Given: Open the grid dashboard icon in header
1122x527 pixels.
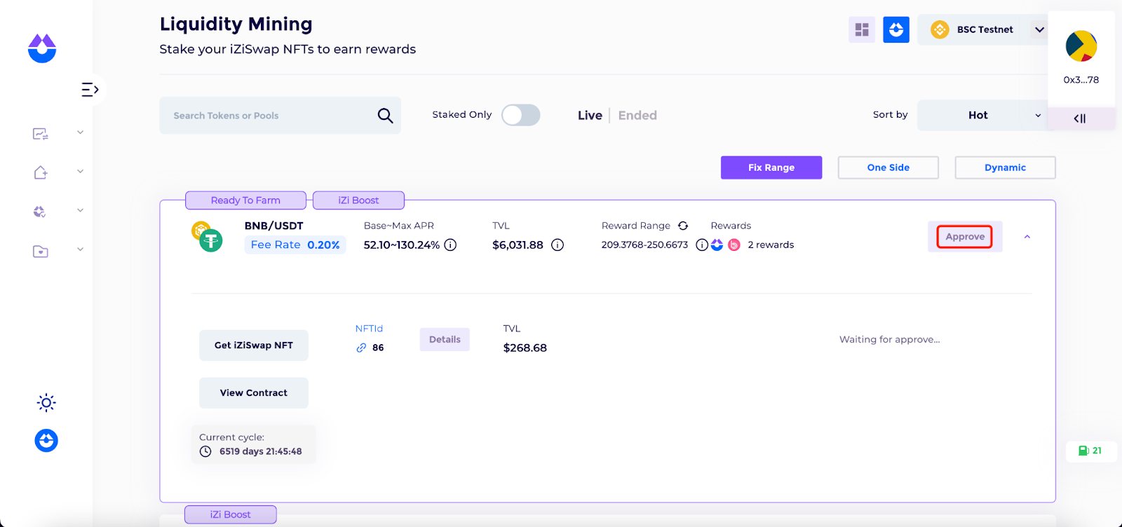Looking at the screenshot, I should (862, 29).
